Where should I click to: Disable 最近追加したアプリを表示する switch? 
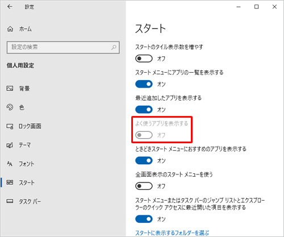144,110
